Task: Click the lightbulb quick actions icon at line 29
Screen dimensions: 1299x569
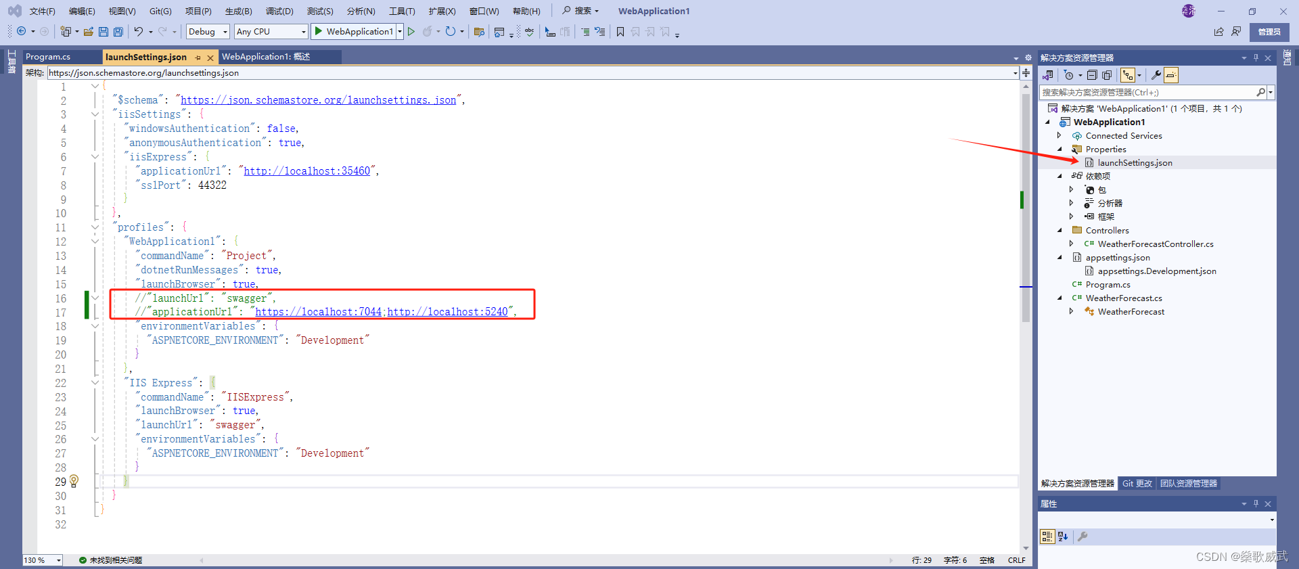Action: (x=74, y=481)
